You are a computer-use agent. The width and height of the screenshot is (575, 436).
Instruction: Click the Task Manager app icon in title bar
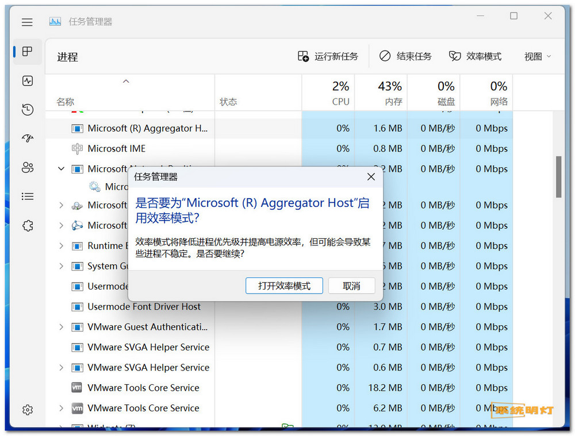click(55, 22)
